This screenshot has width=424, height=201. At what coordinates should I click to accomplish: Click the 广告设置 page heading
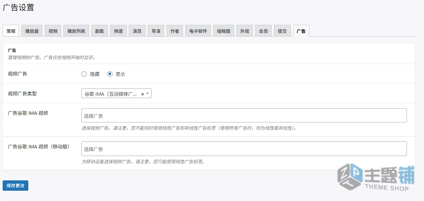pos(18,8)
